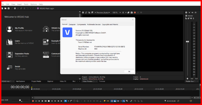Toggle the Master fader lock icon
This screenshot has height=105, width=202.
pos(187,78)
